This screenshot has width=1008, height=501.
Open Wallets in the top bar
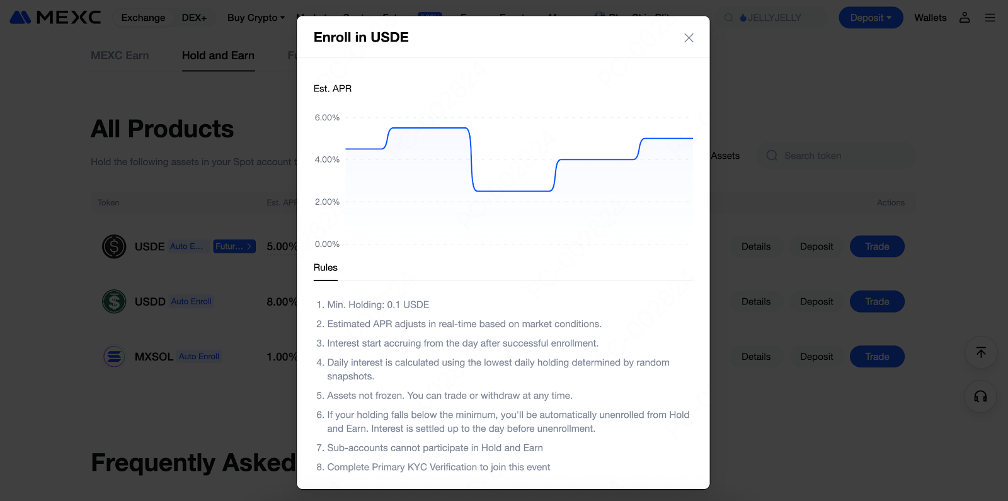[x=931, y=18]
